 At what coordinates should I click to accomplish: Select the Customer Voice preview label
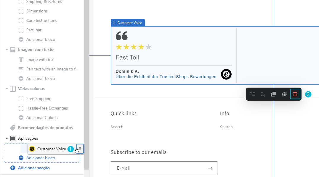point(128,23)
